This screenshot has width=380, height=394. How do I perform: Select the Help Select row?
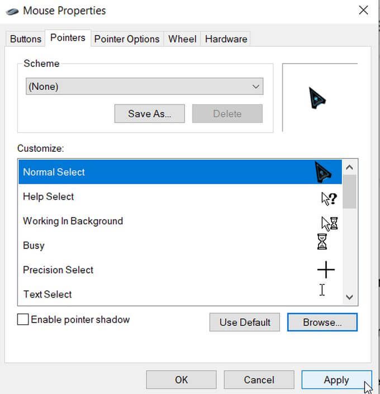(180, 196)
